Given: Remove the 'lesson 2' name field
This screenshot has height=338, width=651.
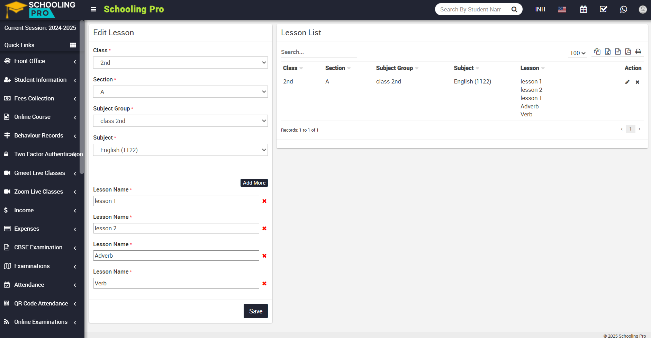Looking at the screenshot, I should 264,228.
